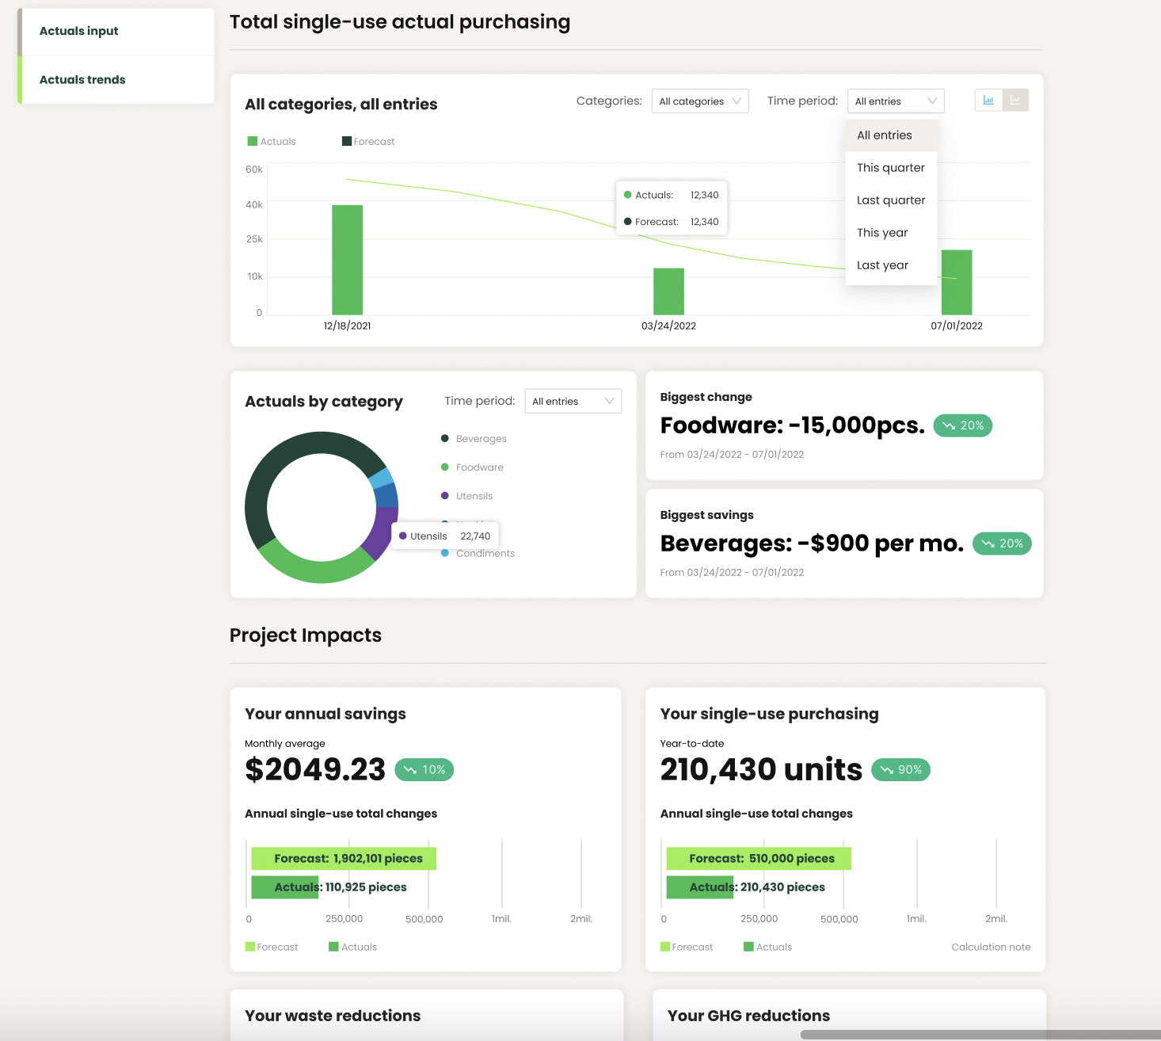Click Your waste reductions card heading
Image resolution: width=1161 pixels, height=1041 pixels.
click(333, 1016)
